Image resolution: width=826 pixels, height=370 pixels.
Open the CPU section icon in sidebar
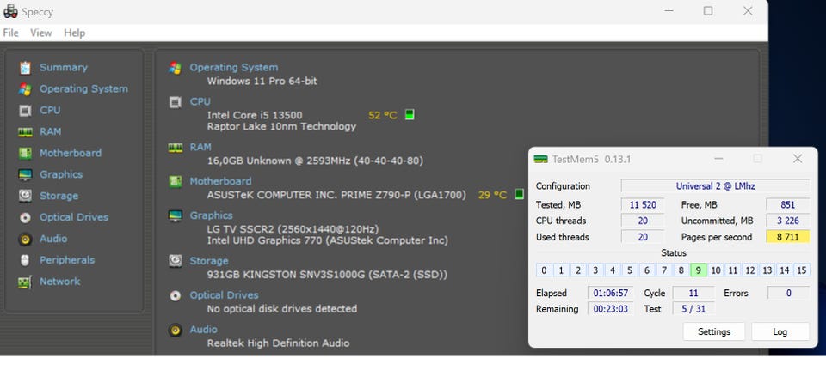pyautogui.click(x=25, y=111)
